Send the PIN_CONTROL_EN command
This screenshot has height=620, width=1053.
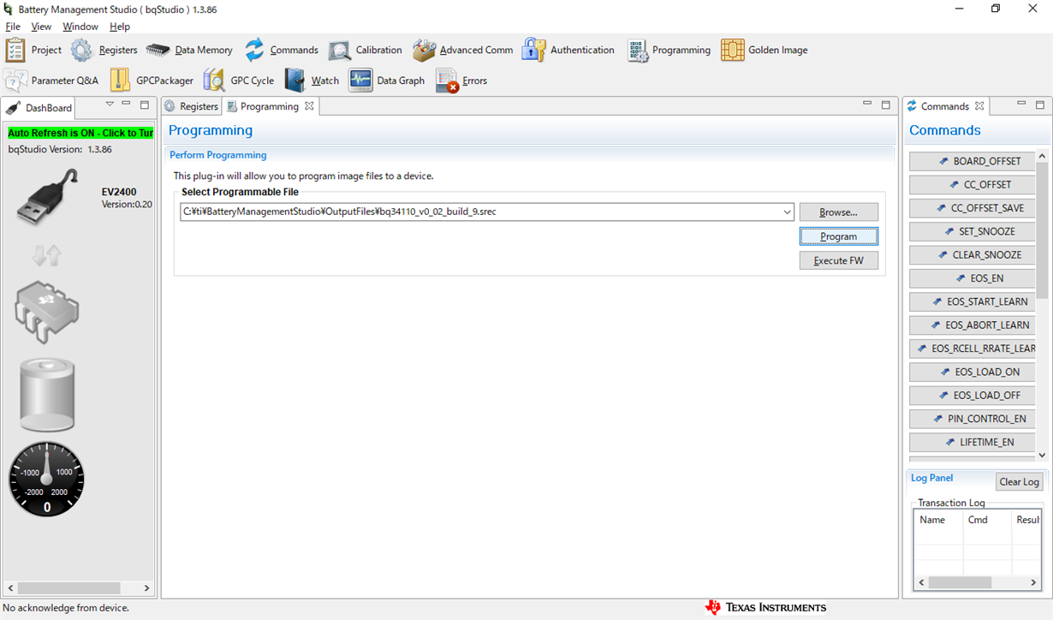(x=973, y=419)
